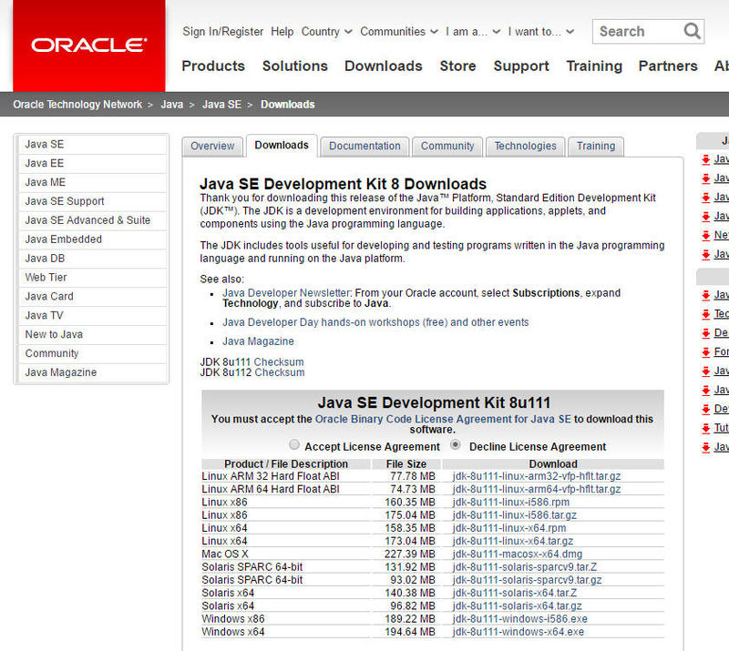Image resolution: width=729 pixels, height=651 pixels.
Task: Open Java Developer Day workshops link
Action: coord(375,322)
